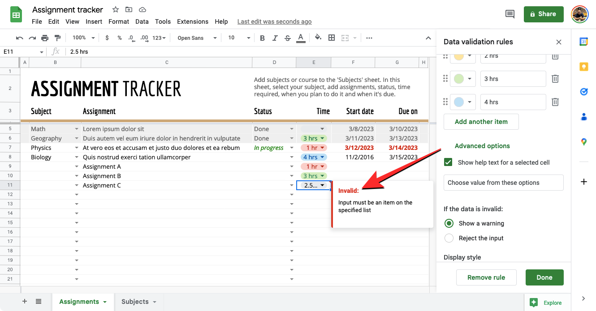Expand the Open Sans font dropdown
Image resolution: width=596 pixels, height=311 pixels.
click(197, 38)
